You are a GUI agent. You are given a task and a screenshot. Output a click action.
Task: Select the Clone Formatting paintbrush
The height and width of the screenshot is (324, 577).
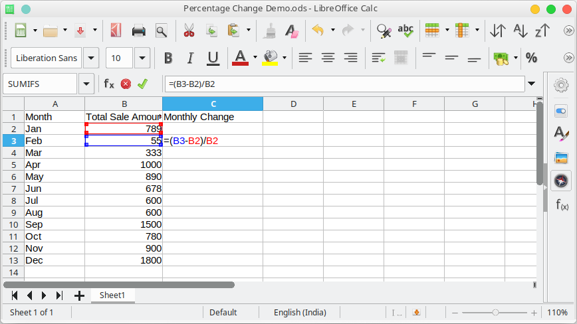pos(270,31)
